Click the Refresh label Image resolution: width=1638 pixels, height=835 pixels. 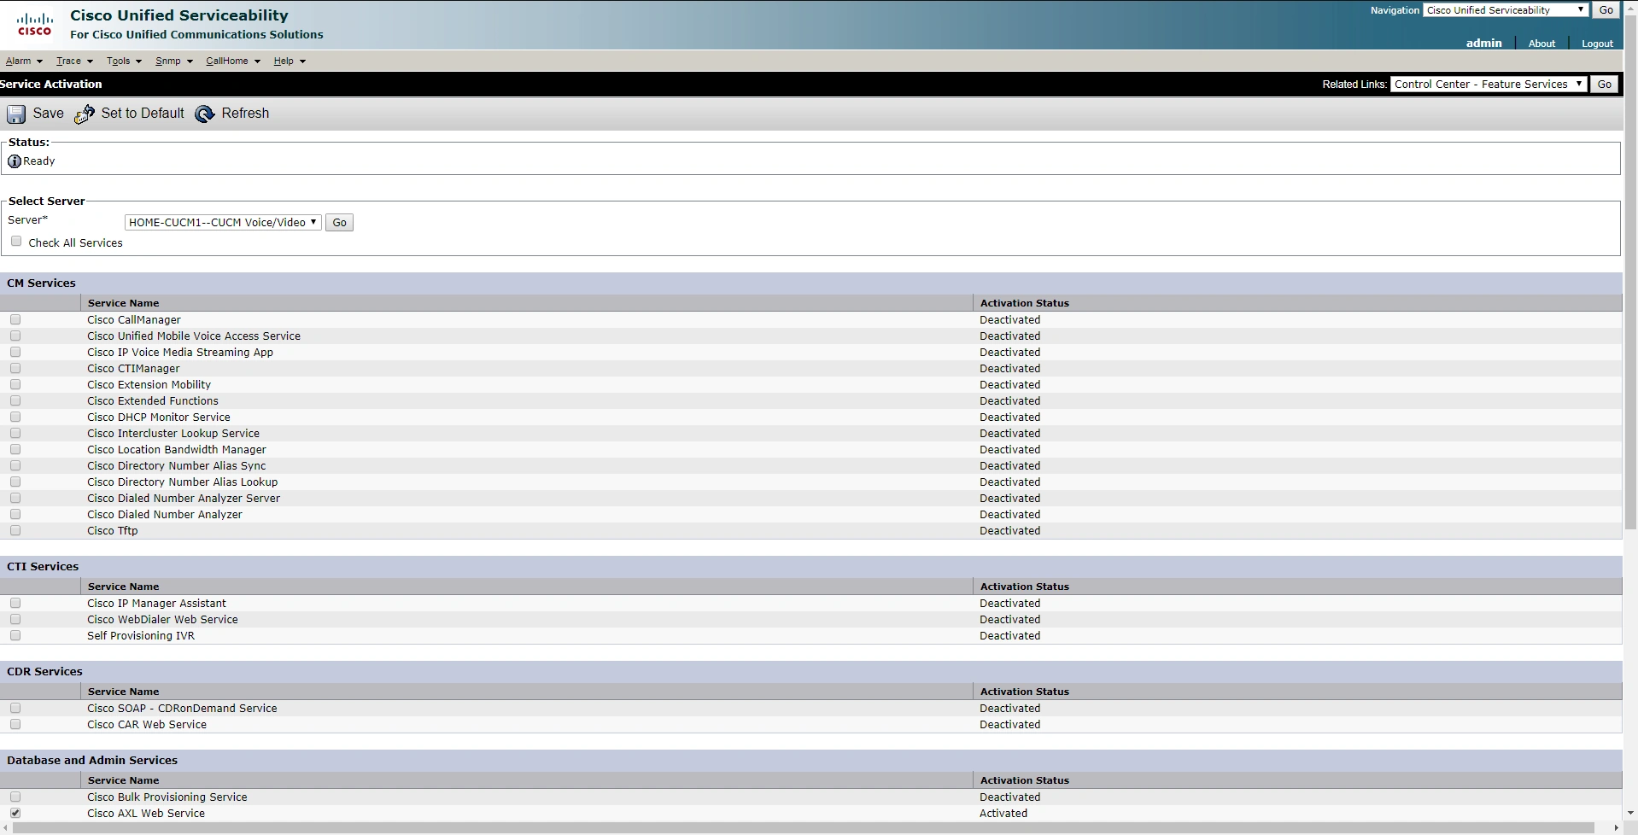coord(245,114)
